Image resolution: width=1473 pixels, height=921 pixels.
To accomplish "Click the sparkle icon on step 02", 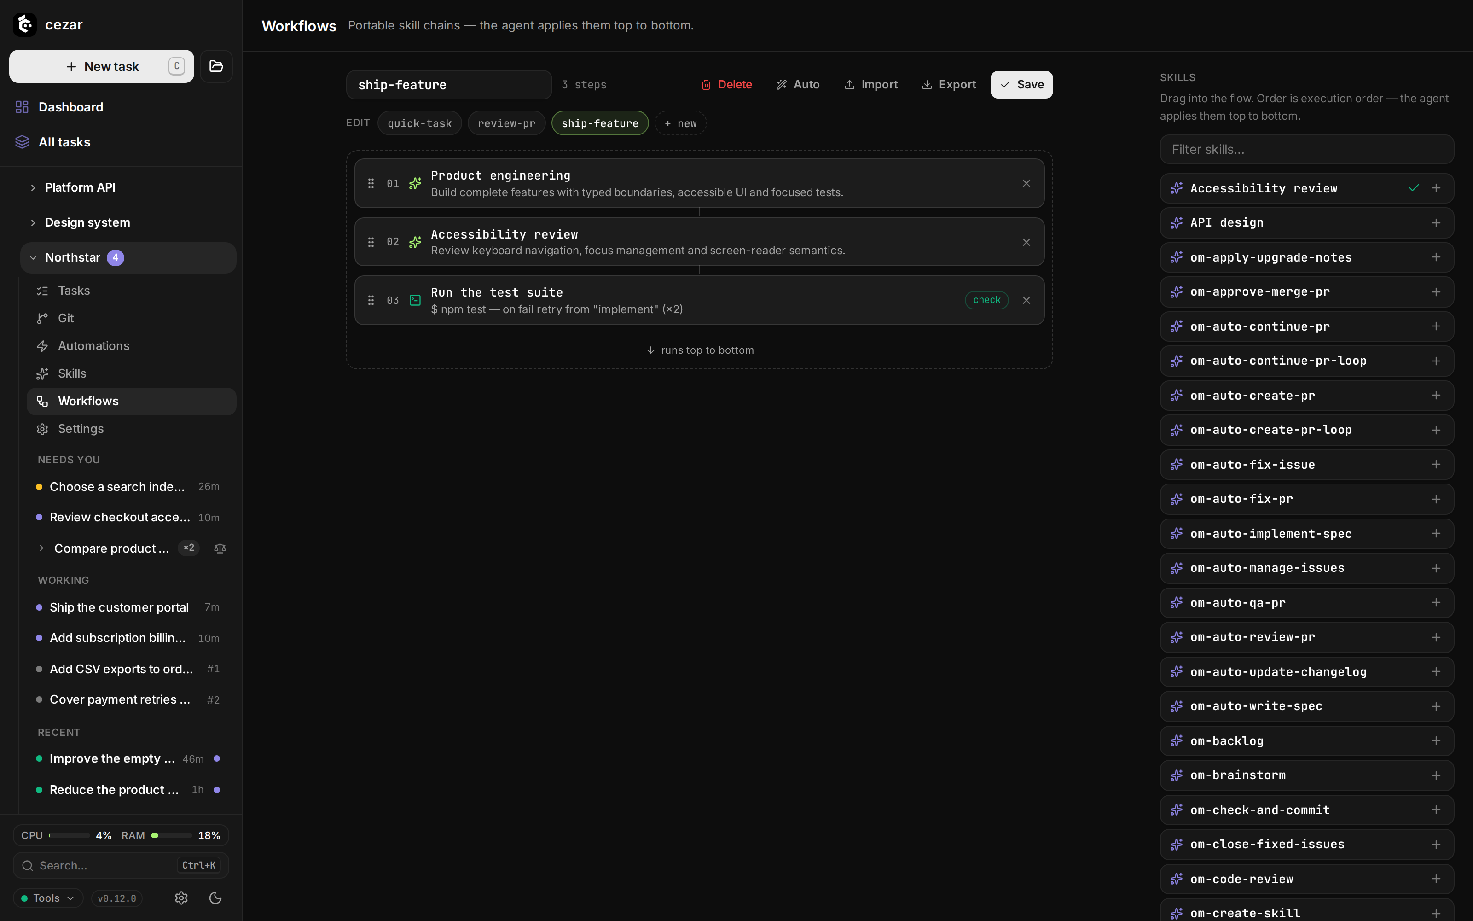I will point(415,242).
